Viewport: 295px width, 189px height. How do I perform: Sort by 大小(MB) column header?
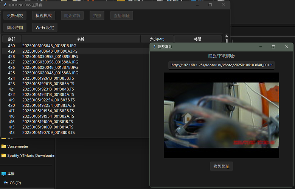157,39
